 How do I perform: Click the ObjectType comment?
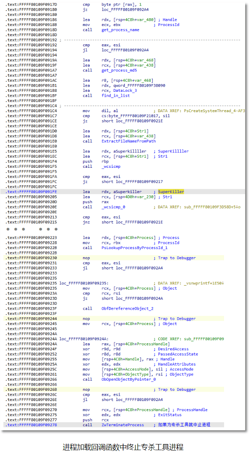[182, 375]
